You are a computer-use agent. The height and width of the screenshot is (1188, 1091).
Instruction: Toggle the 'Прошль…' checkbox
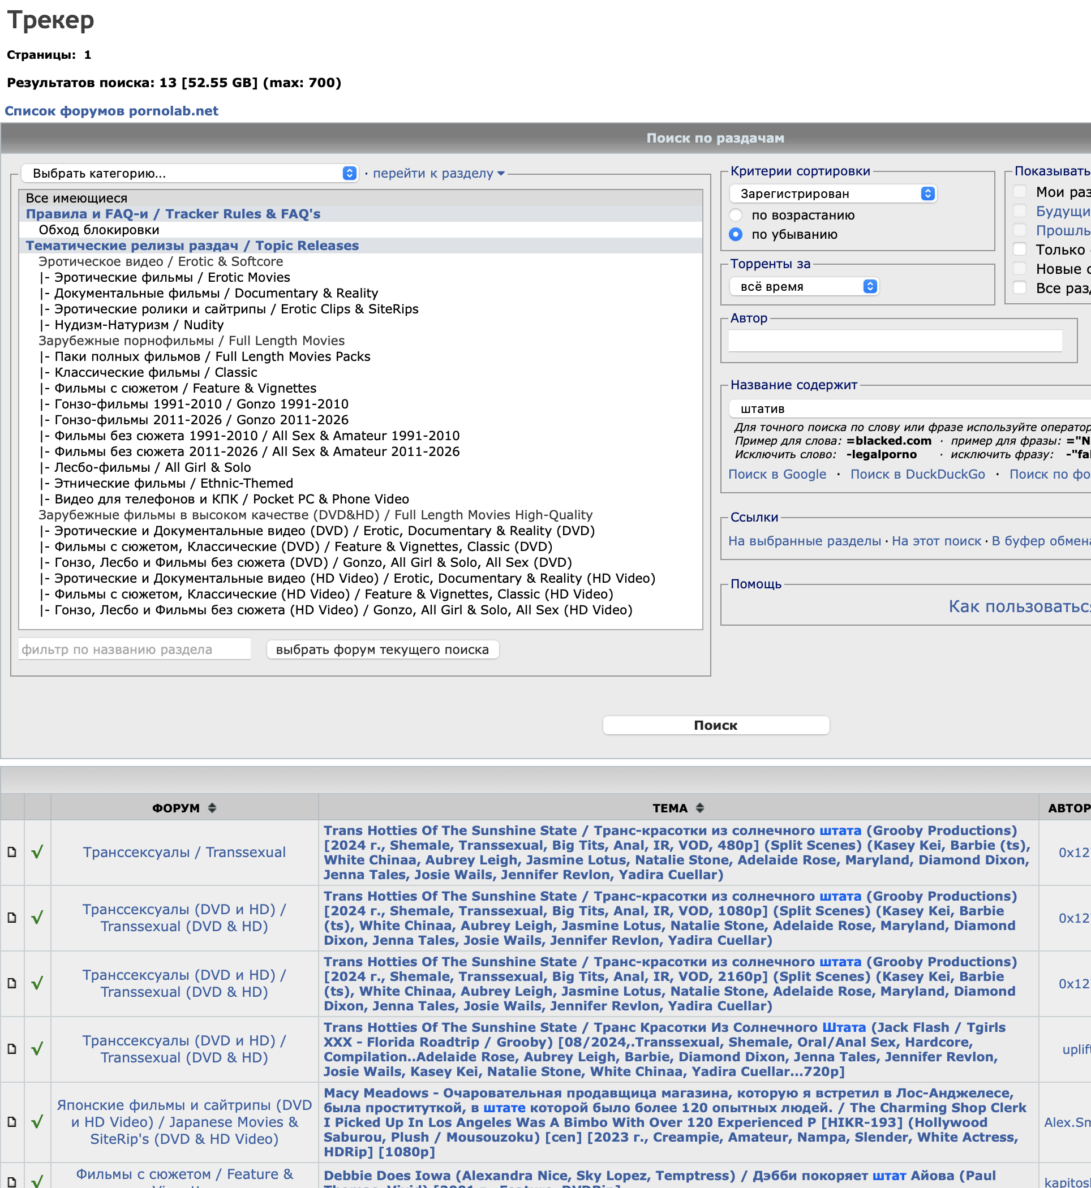tap(1020, 230)
